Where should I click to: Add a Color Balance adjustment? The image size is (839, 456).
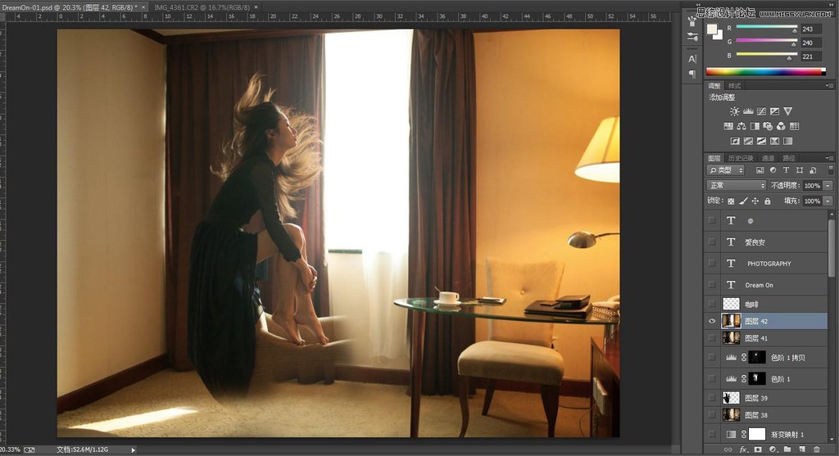click(x=741, y=126)
